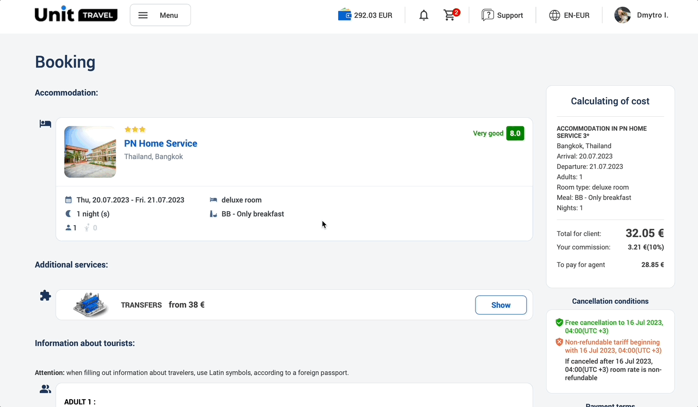Viewport: 698px width, 407px height.
Task: Open the shopping cart
Action: (x=450, y=15)
